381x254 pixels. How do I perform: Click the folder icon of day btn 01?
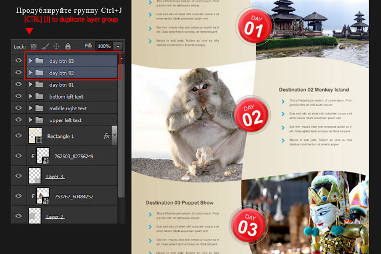[x=39, y=84]
